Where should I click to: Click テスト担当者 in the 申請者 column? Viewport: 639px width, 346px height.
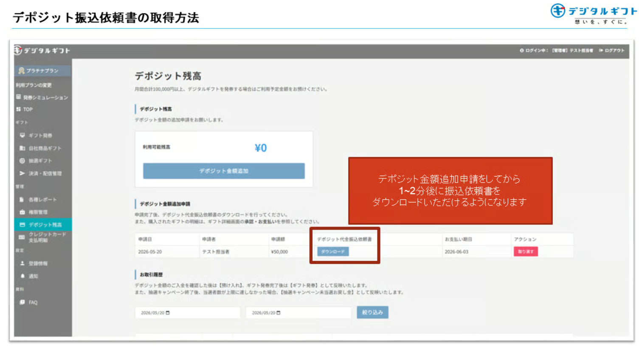(216, 252)
